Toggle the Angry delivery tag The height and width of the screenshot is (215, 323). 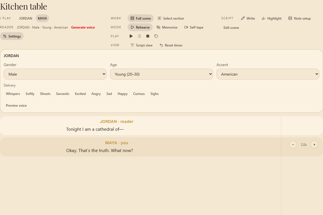pyautogui.click(x=96, y=94)
